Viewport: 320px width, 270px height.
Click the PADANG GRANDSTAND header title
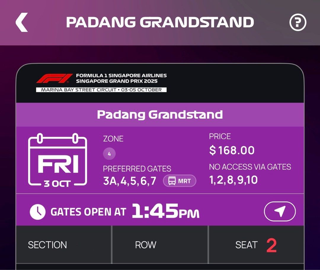pyautogui.click(x=160, y=22)
